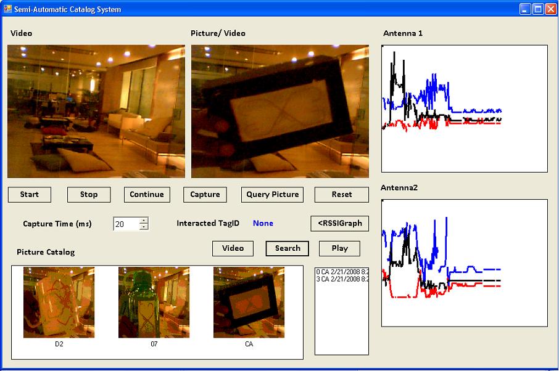
Task: Click the Antenna 1 RSSI graph
Action: pyautogui.click(x=464, y=109)
